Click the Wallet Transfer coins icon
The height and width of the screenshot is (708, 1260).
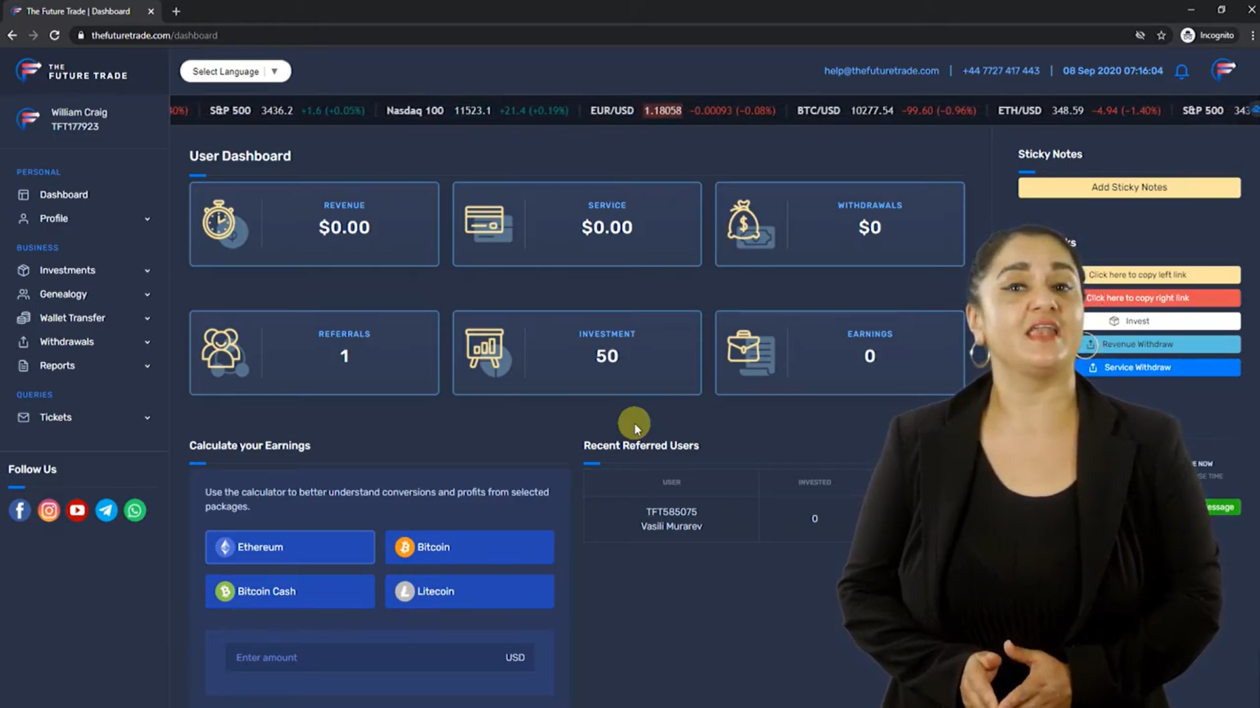pyautogui.click(x=24, y=318)
